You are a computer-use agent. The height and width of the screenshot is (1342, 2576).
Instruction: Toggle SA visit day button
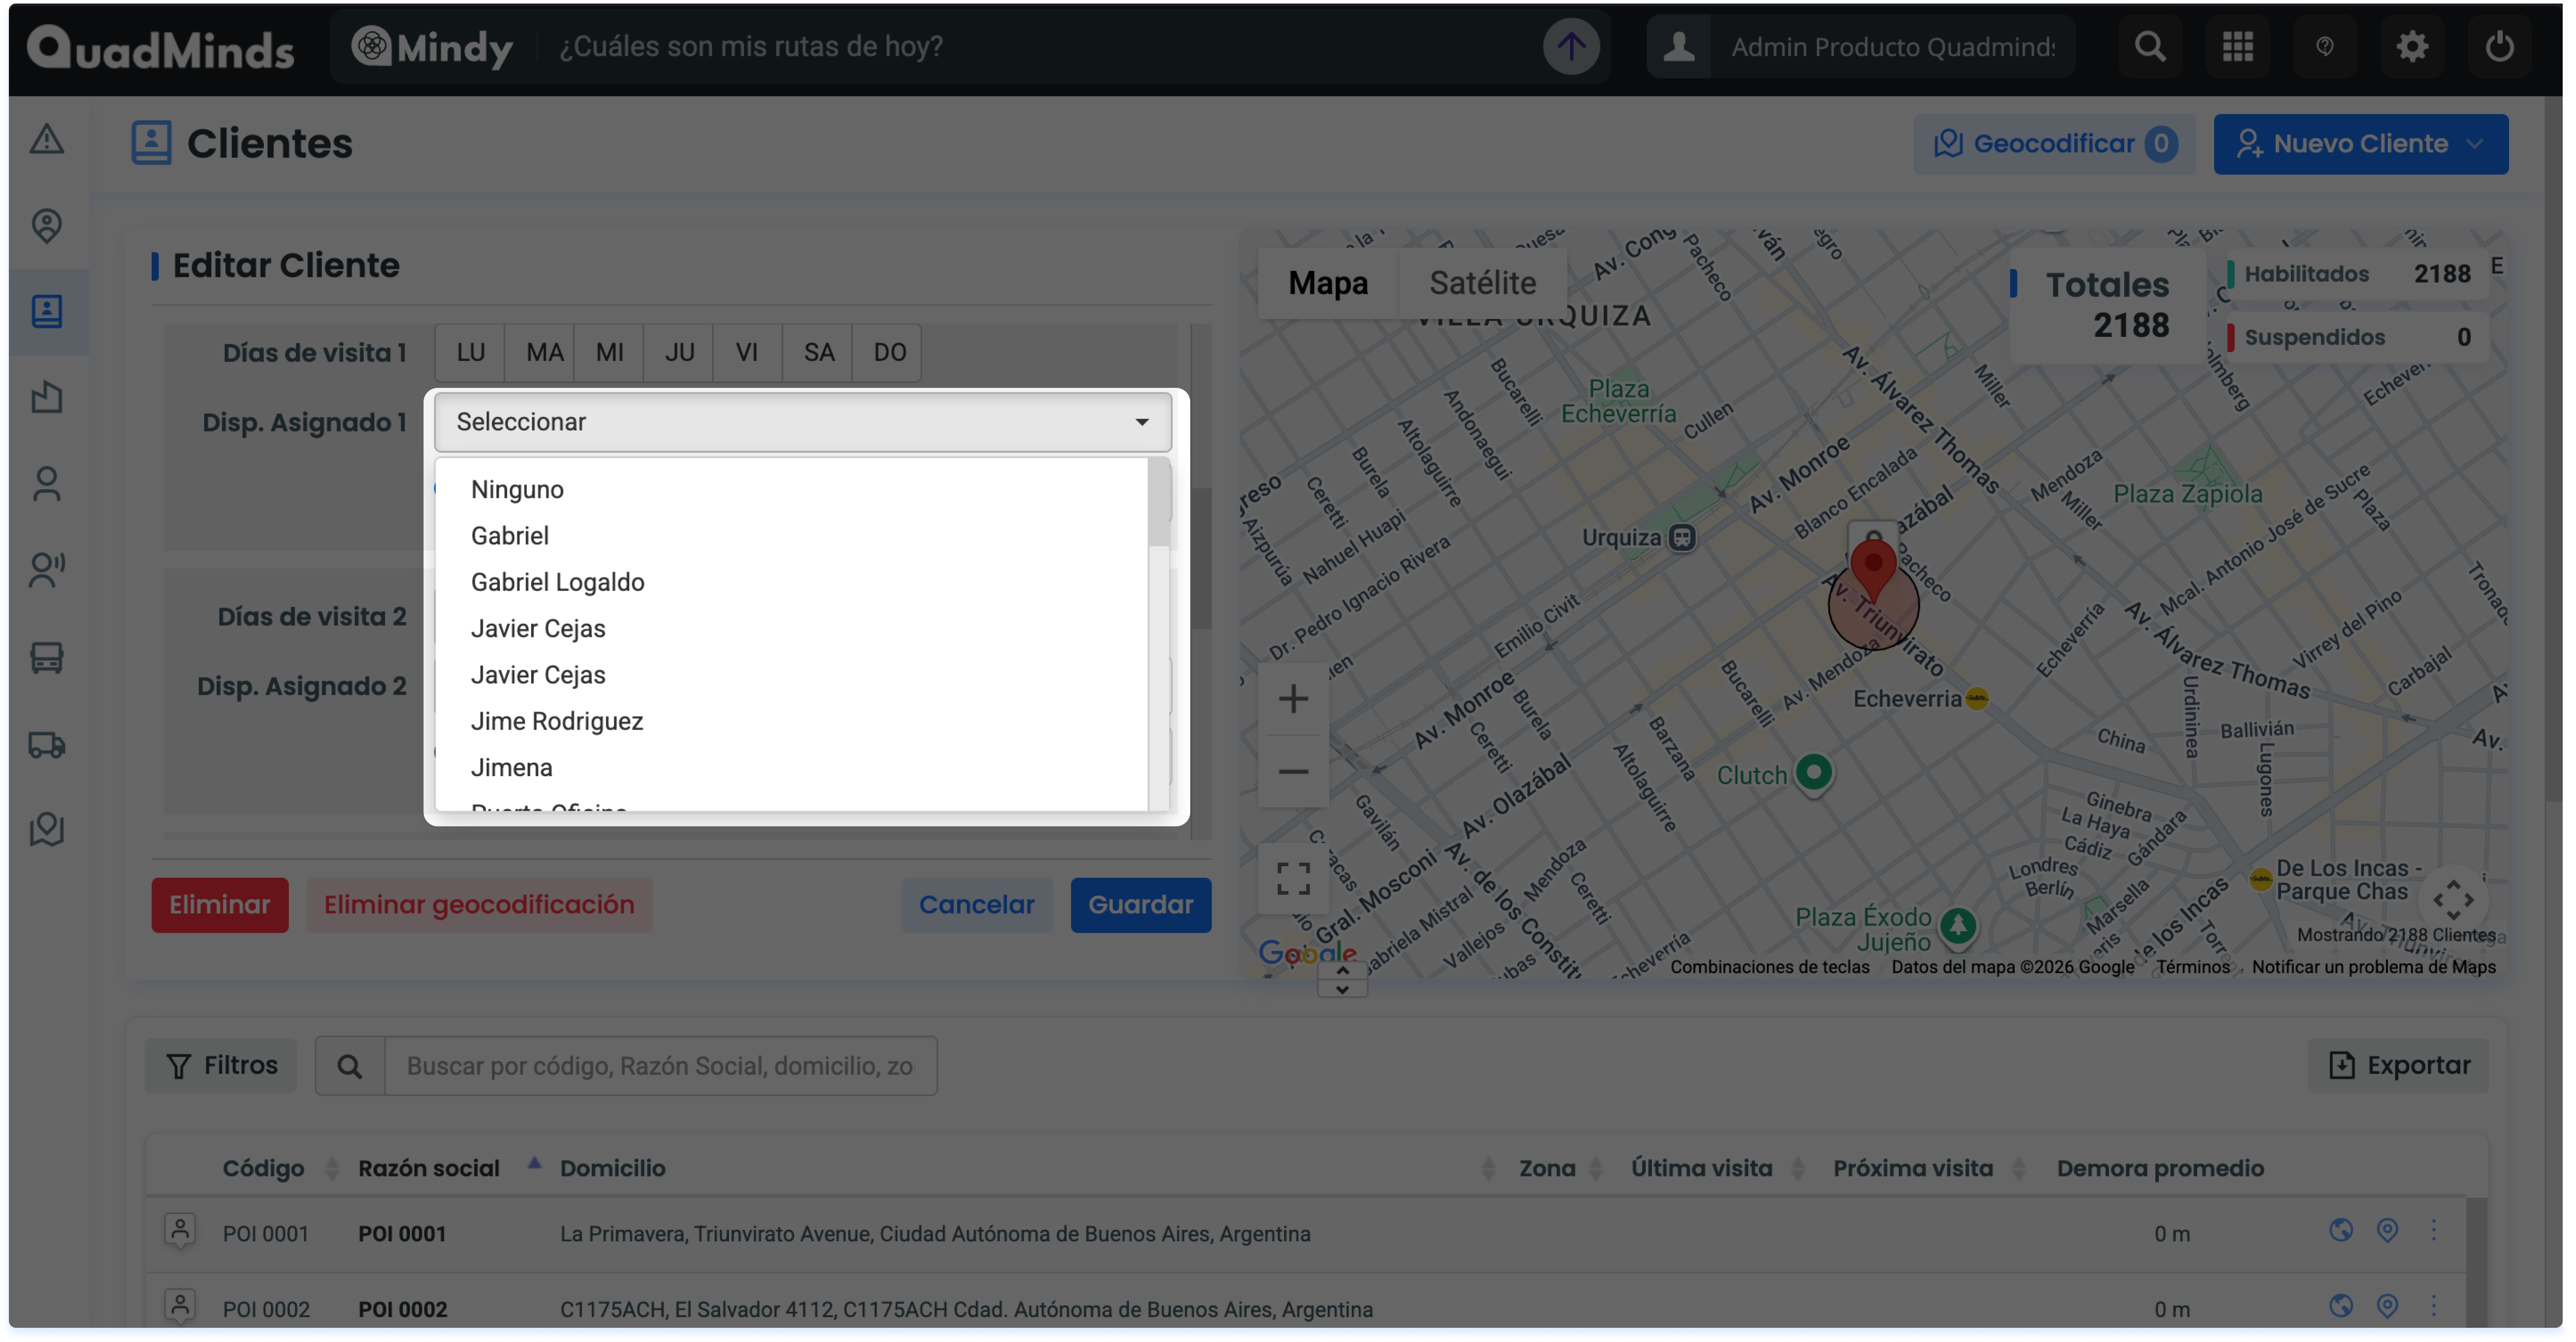click(818, 352)
